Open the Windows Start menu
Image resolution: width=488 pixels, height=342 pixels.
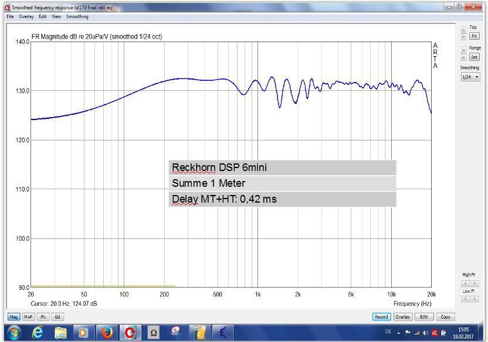[14, 333]
